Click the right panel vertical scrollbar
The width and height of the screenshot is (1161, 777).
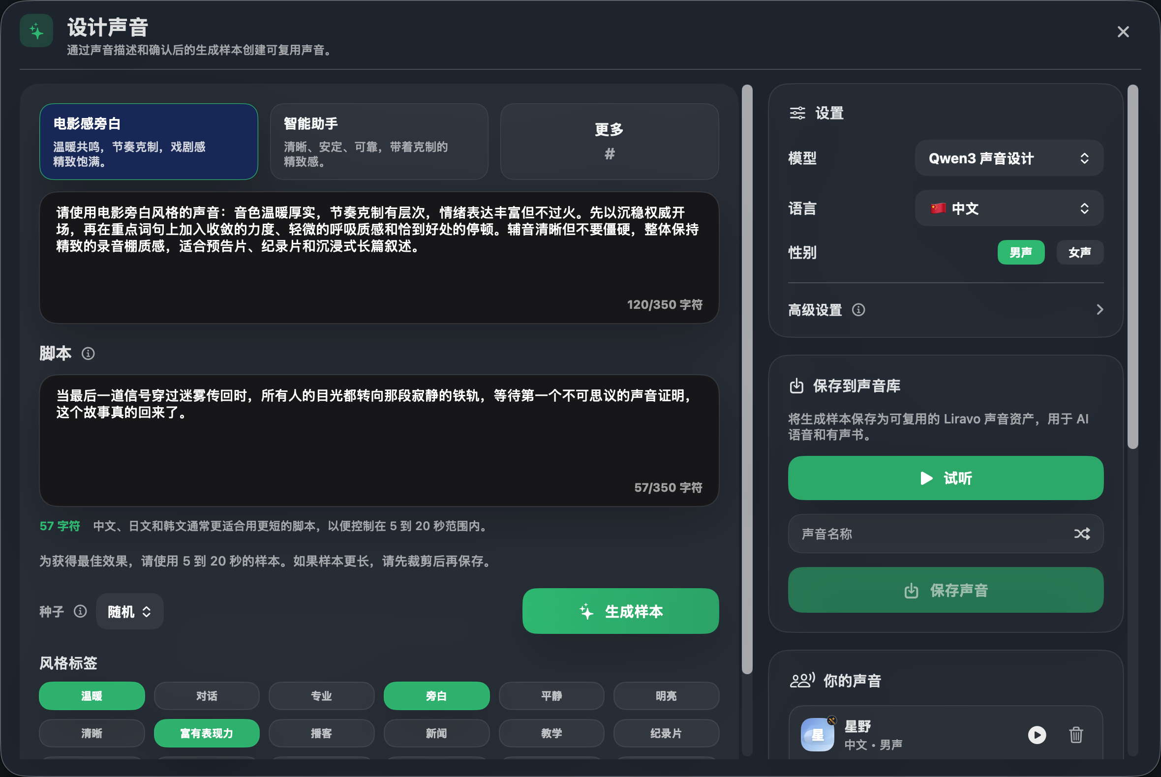pyautogui.click(x=1132, y=267)
